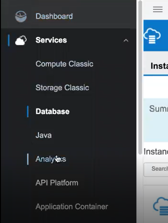Select the Services menu heading

(51, 40)
